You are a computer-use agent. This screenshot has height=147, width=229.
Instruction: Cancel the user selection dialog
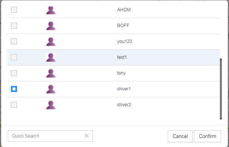[x=180, y=136]
